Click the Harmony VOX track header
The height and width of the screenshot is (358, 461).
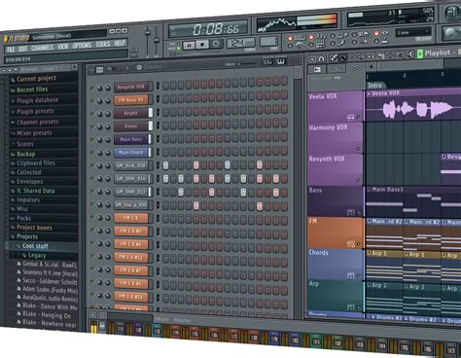click(336, 137)
